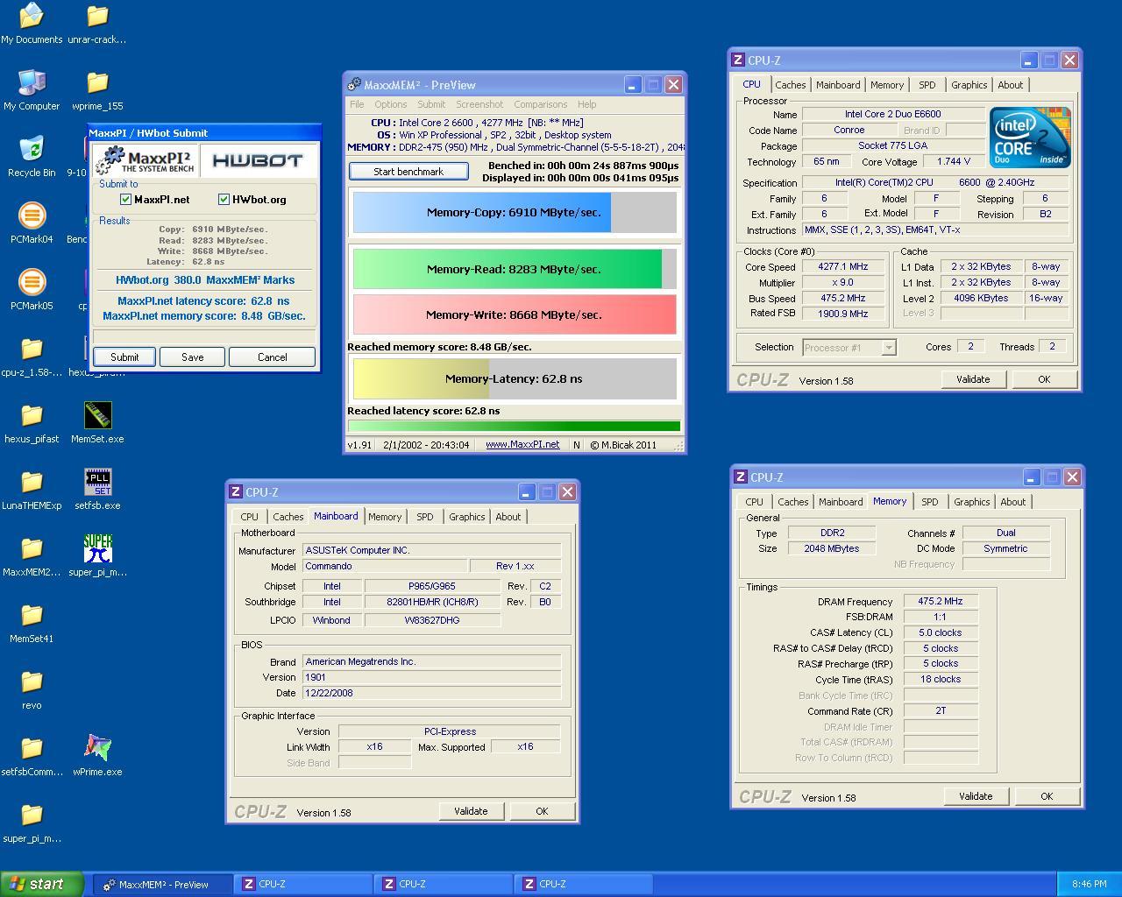Image resolution: width=1122 pixels, height=897 pixels.
Task: Open the Options menu in MaxxMEM²
Action: pos(391,104)
